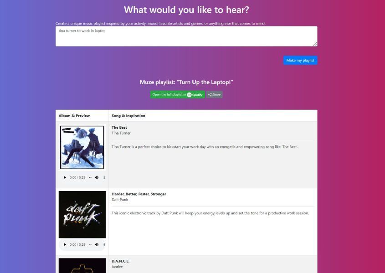The height and width of the screenshot is (273, 385).
Task: Click the Tina Turner album cover
Action: 82,147
